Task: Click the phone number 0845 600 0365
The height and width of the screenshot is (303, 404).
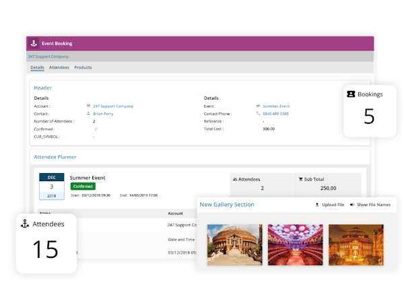Action: (x=275, y=114)
